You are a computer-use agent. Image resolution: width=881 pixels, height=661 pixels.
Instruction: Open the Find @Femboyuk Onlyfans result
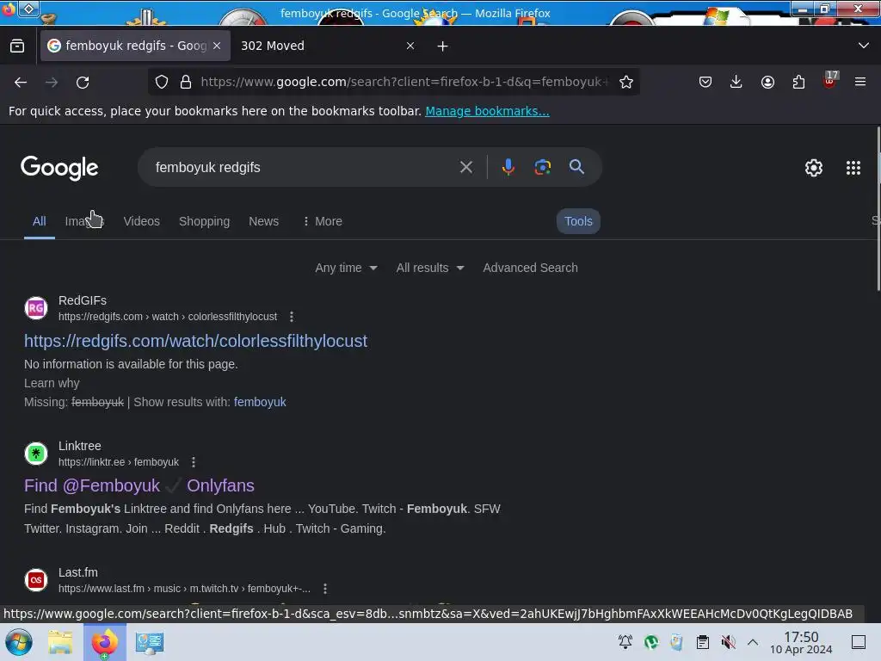[x=139, y=485]
